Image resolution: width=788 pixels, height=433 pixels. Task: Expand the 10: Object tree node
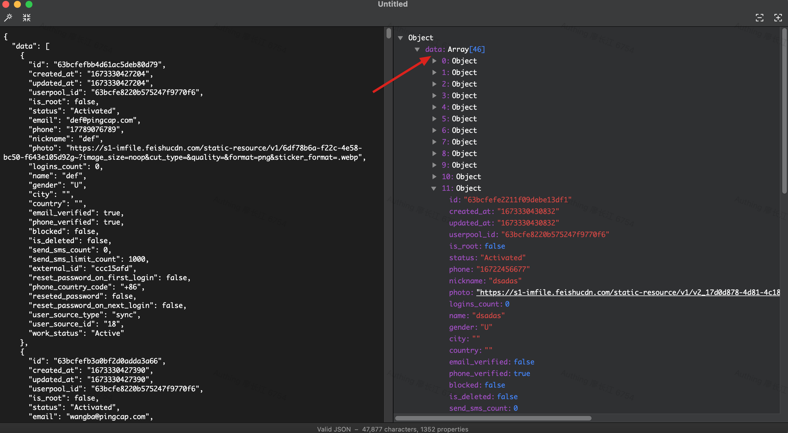point(434,177)
